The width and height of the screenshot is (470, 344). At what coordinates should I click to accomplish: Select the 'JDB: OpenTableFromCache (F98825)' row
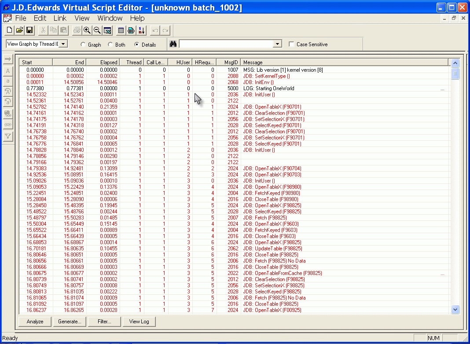(235, 273)
